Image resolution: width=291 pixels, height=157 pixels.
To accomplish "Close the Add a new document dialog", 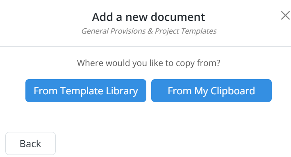I will (x=285, y=16).
